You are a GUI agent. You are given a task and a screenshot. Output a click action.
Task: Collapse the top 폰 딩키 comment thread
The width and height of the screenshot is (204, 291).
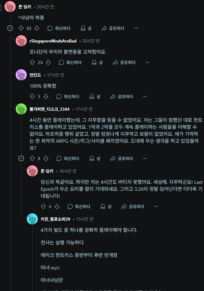point(10,28)
